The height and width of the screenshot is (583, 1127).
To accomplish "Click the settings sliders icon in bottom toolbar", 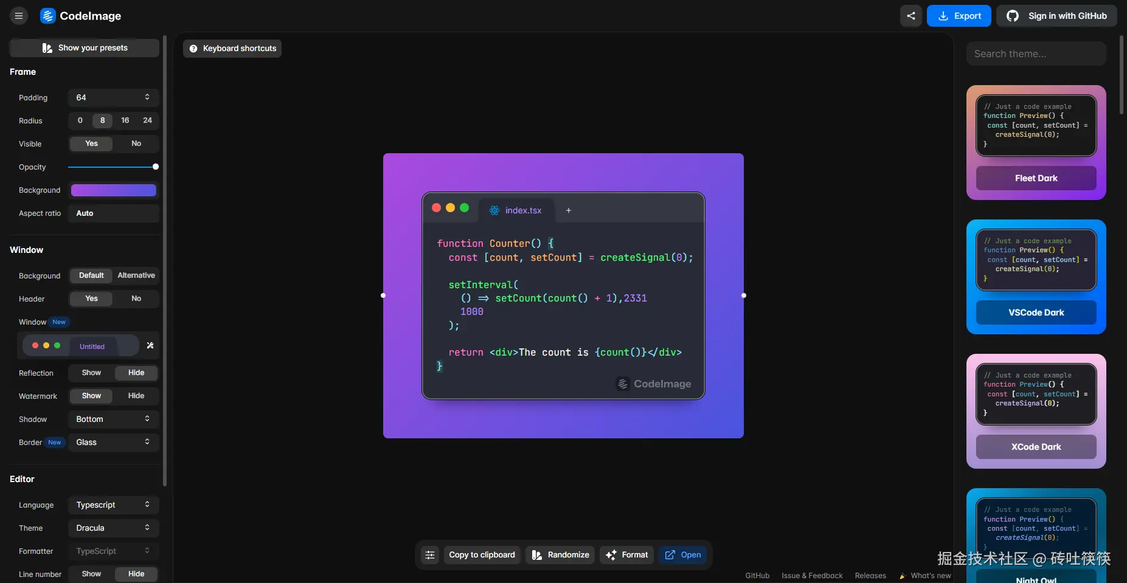I will (x=430, y=555).
